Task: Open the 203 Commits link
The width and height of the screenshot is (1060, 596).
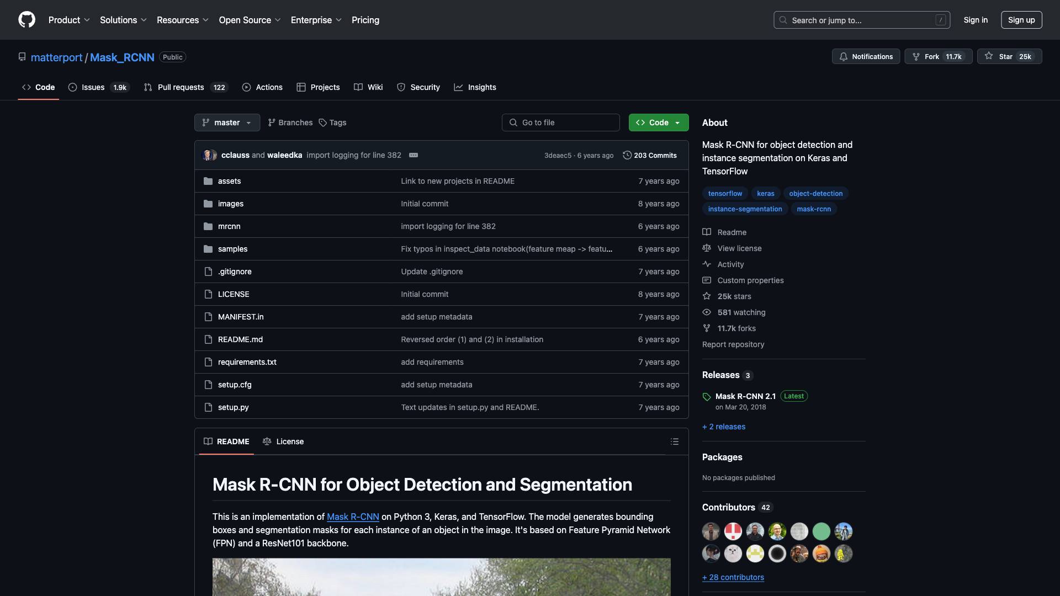Action: [650, 155]
